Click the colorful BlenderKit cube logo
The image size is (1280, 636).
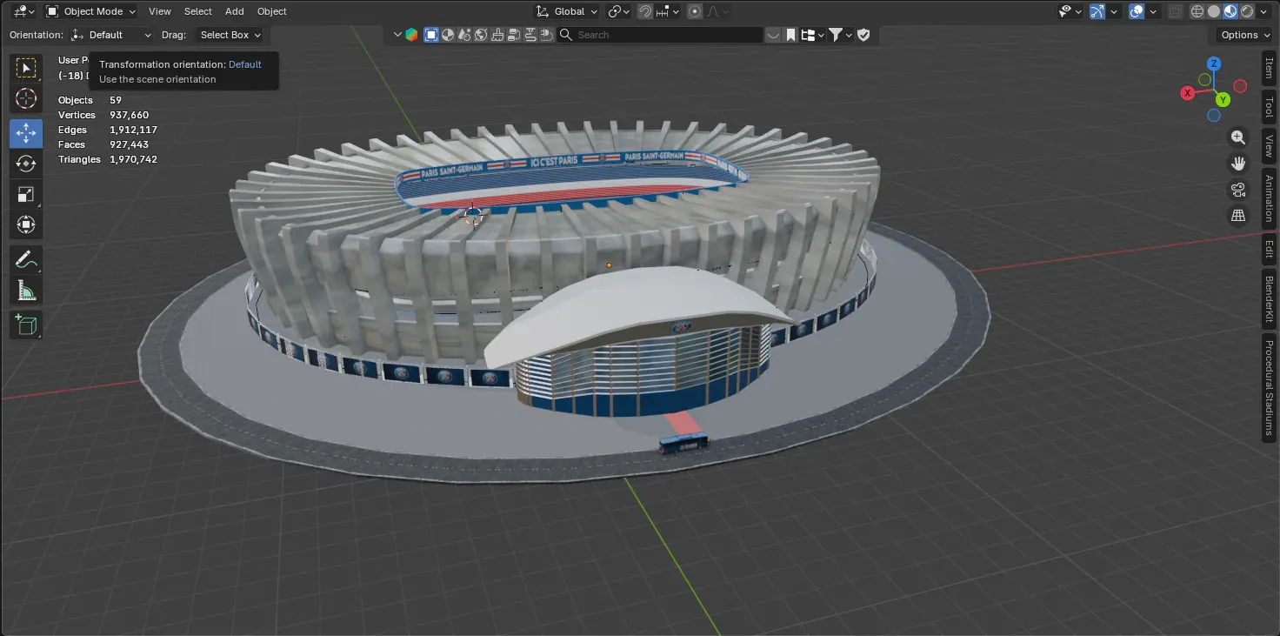tap(412, 35)
